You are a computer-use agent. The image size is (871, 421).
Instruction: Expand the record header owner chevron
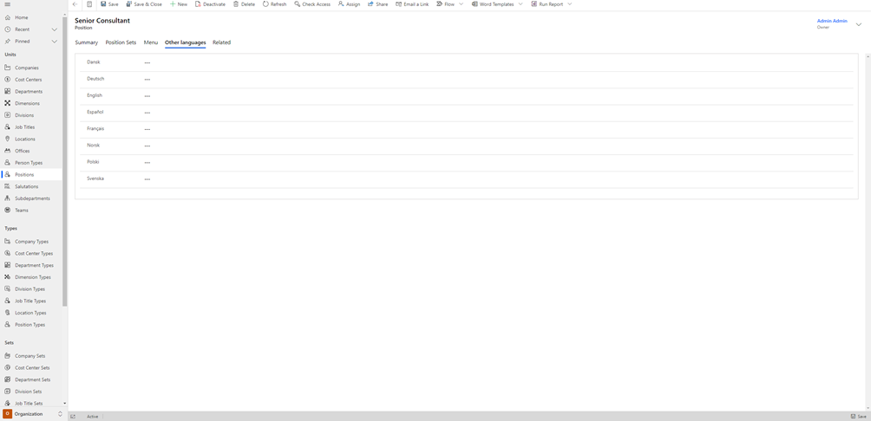click(859, 24)
